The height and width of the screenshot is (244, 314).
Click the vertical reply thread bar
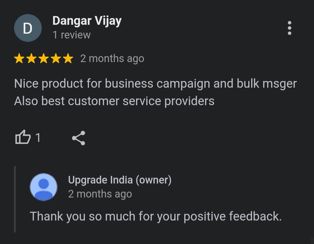coord(15,199)
